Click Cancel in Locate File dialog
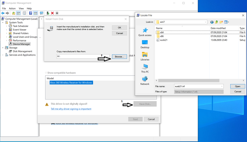Viewport: 247px width, 142px height. point(237,92)
